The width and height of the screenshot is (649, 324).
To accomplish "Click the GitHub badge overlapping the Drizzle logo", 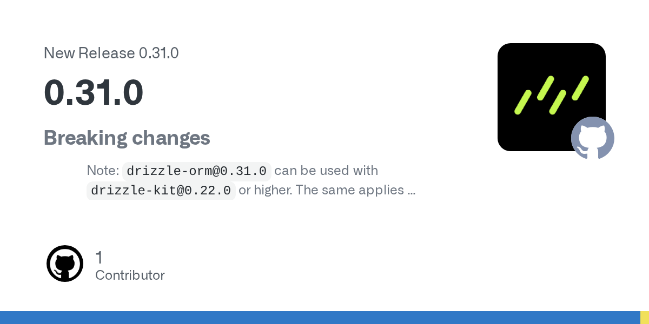I will tap(593, 138).
